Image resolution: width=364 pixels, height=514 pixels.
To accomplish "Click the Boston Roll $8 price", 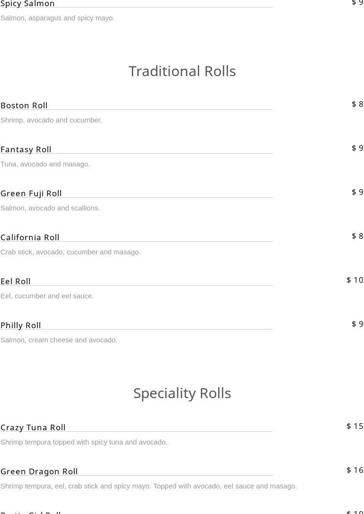I will coord(357,104).
